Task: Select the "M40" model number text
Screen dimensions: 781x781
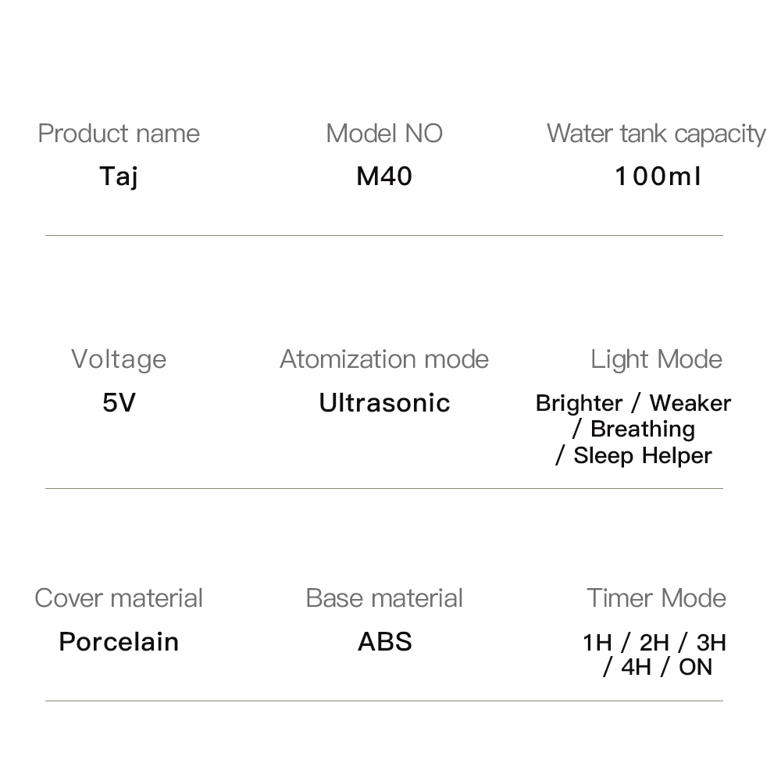Action: (x=384, y=177)
